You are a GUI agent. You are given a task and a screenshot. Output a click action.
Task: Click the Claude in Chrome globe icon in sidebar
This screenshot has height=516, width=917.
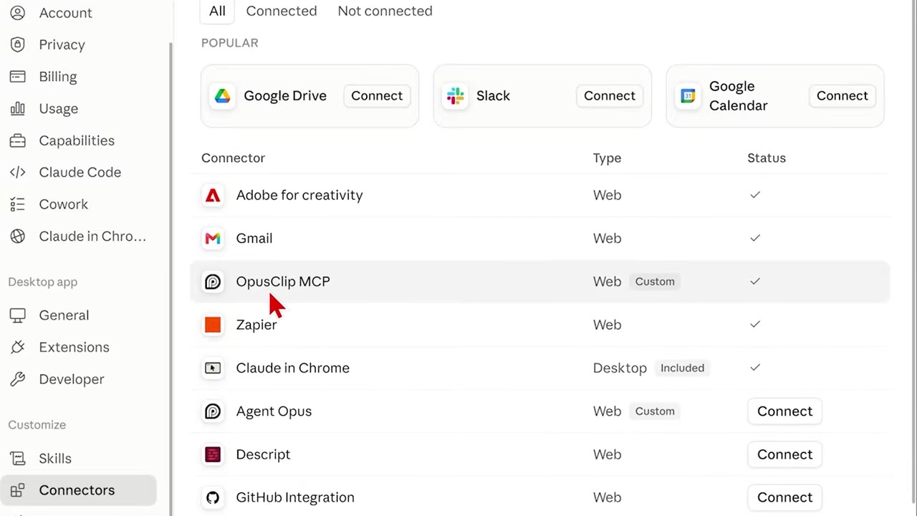pos(17,236)
